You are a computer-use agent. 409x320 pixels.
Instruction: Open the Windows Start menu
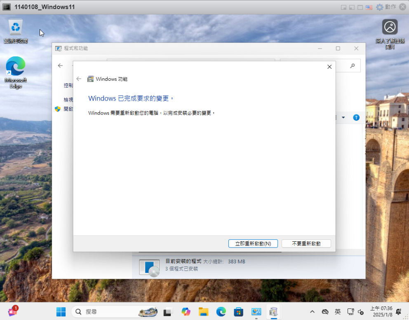click(61, 312)
